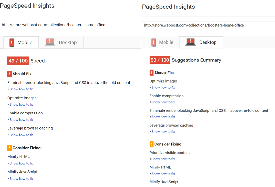This screenshot has height=187, width=275.
Task: Click the 53 / 100 desktop score badge
Action: pyautogui.click(x=160, y=60)
